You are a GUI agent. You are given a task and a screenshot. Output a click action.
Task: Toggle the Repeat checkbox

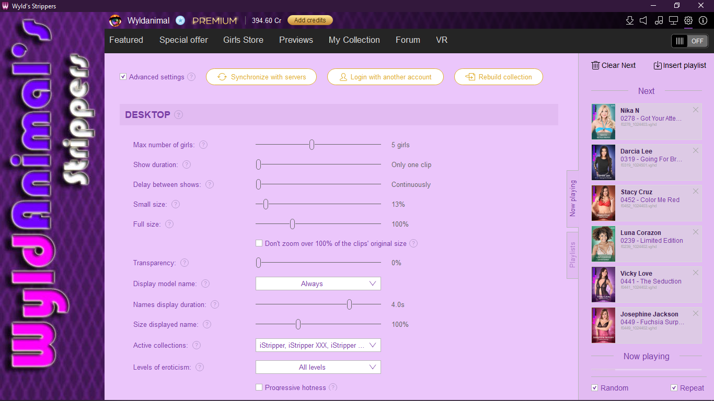(674, 388)
